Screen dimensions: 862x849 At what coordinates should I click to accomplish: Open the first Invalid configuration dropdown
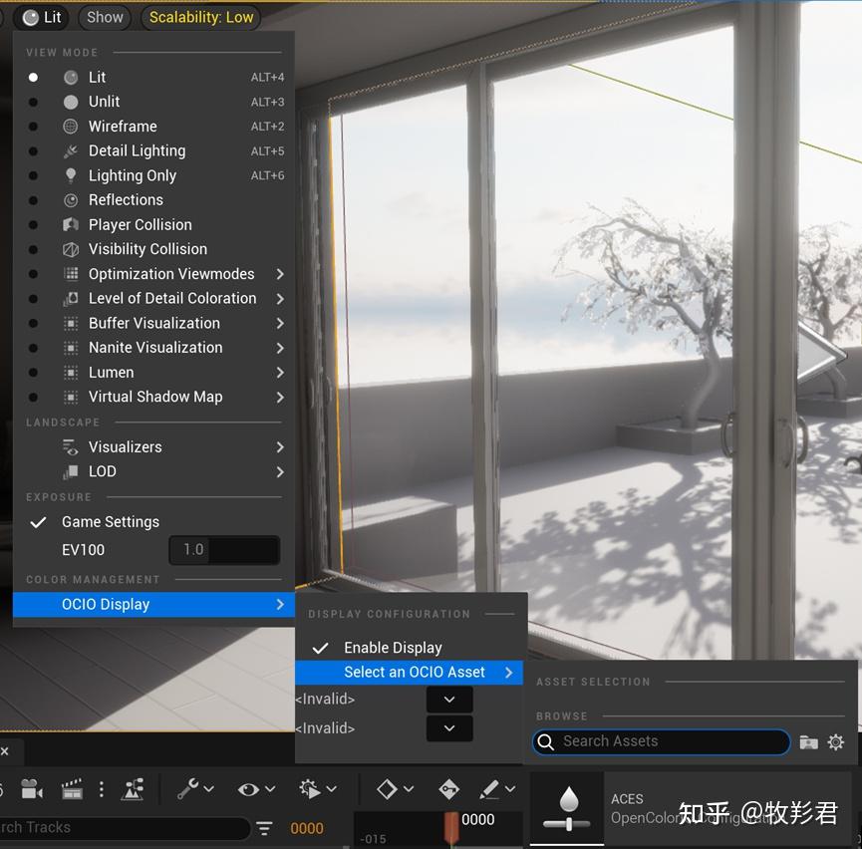click(449, 700)
